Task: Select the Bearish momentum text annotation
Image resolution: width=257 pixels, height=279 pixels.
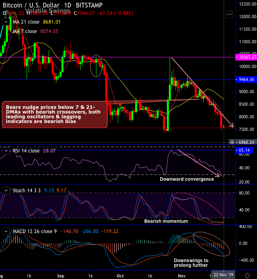Action: point(166,221)
